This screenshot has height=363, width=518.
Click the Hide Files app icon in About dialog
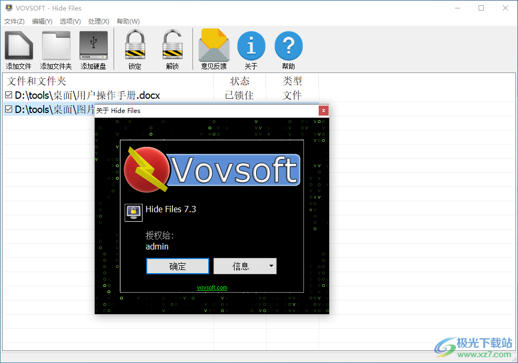[x=134, y=213]
